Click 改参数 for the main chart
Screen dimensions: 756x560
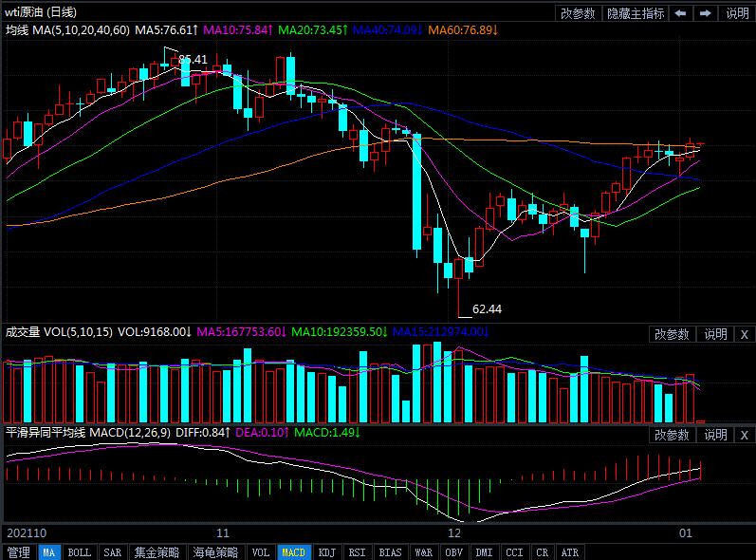click(578, 13)
